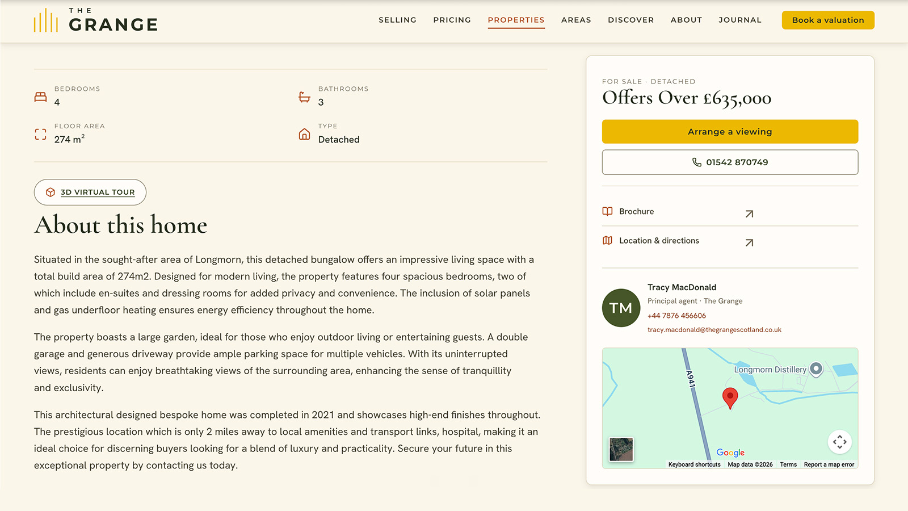Click the 'Detached' type value
This screenshot has width=908, height=511.
339,140
